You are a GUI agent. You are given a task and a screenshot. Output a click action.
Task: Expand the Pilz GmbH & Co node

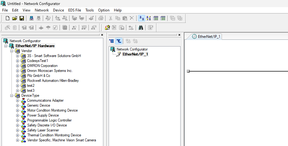pos(17,76)
